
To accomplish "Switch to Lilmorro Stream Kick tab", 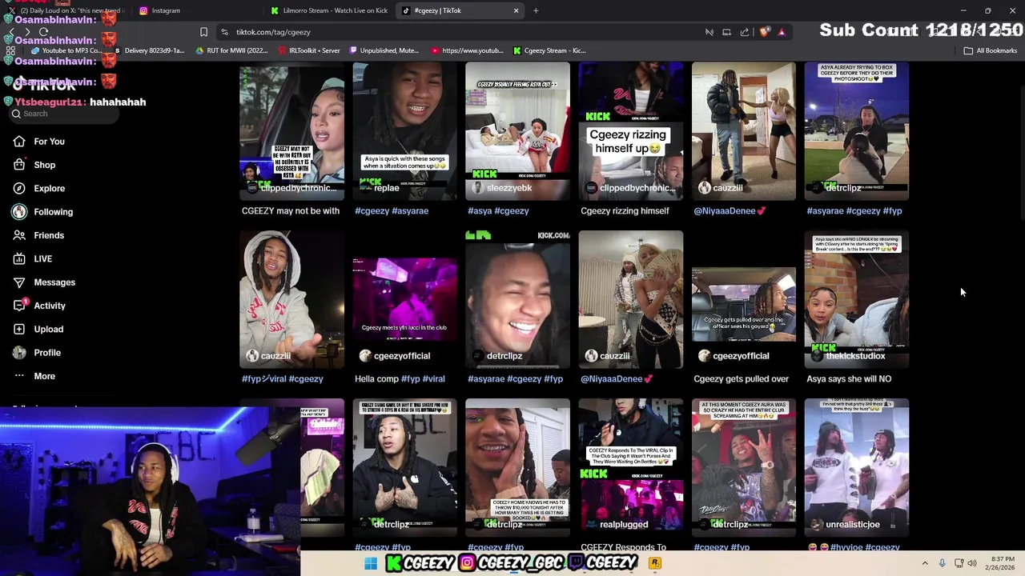I will tap(328, 10).
